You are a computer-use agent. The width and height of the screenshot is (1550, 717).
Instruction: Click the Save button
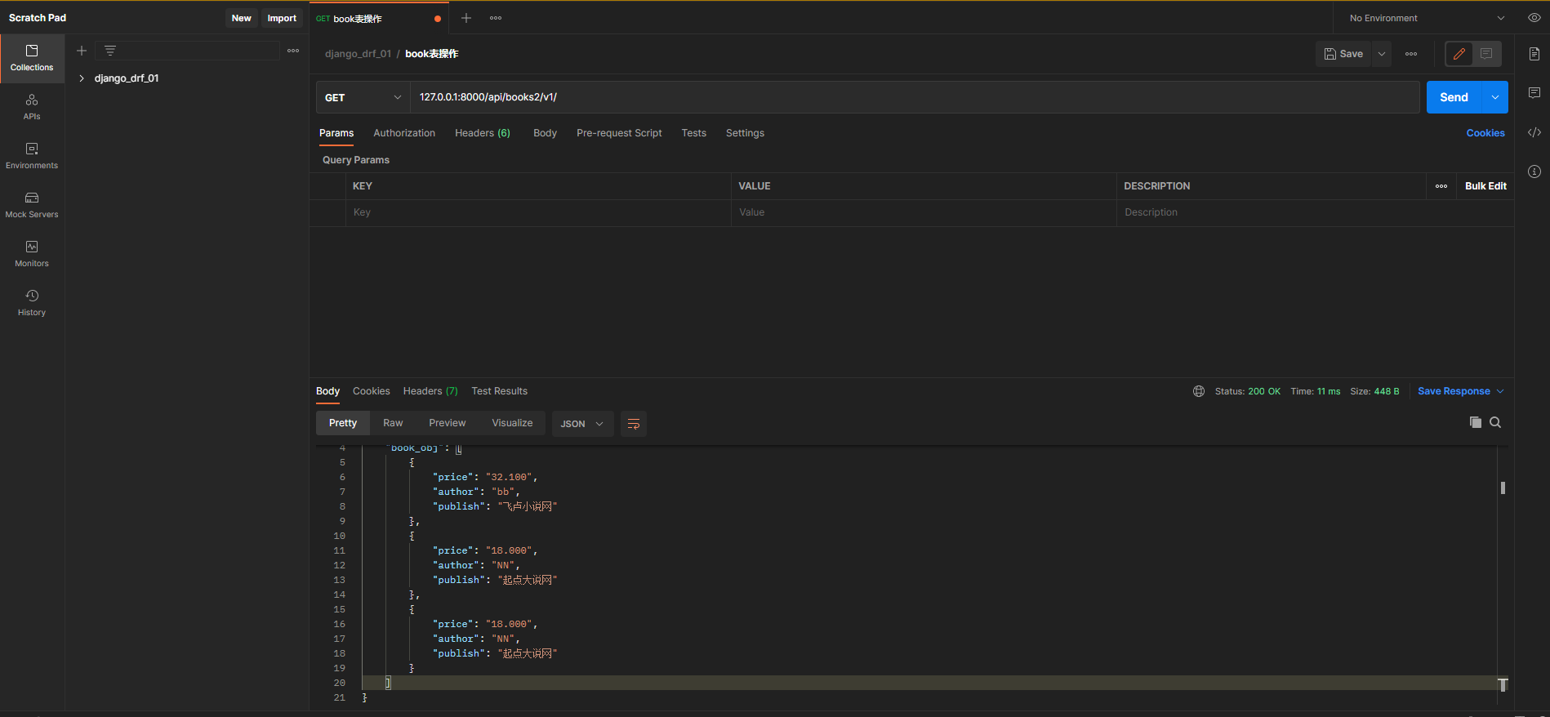(1343, 54)
